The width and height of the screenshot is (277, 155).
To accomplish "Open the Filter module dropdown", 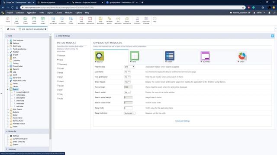I will [x=129, y=67].
